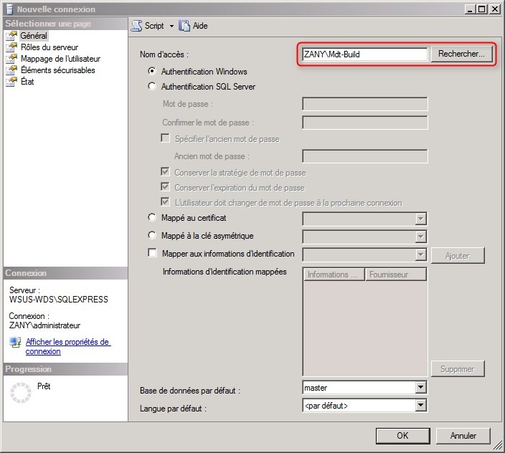The width and height of the screenshot is (505, 453).
Task: Maximize the Nouvelle connexion window
Action: [x=481, y=9]
